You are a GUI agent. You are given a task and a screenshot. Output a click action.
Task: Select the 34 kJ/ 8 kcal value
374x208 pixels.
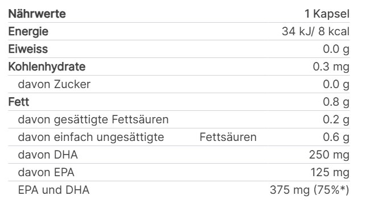[315, 31]
